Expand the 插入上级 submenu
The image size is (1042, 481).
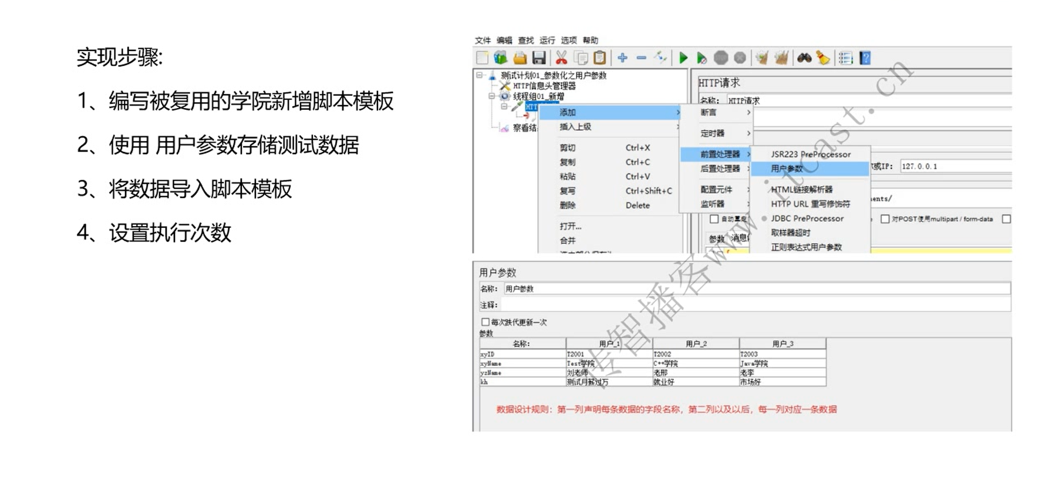point(610,127)
